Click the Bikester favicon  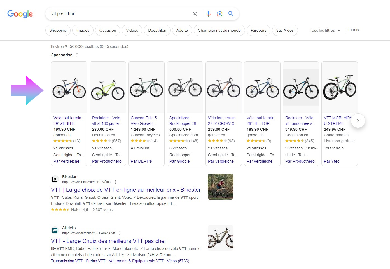[x=55, y=179]
